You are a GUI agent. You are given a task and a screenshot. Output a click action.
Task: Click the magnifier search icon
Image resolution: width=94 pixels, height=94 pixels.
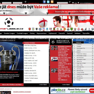70,2
